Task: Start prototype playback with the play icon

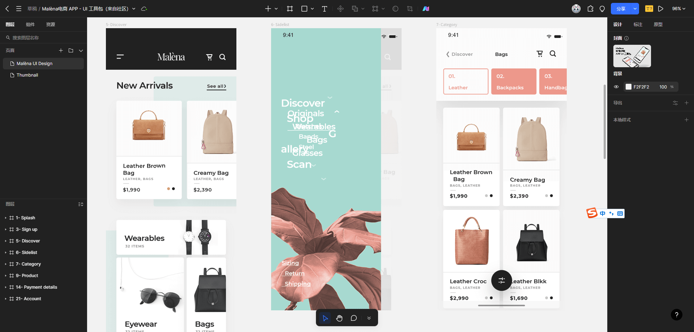Action: pos(661,9)
